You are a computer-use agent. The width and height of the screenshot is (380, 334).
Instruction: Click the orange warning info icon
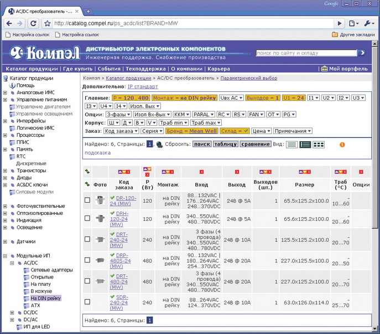pyautogui.click(x=342, y=145)
